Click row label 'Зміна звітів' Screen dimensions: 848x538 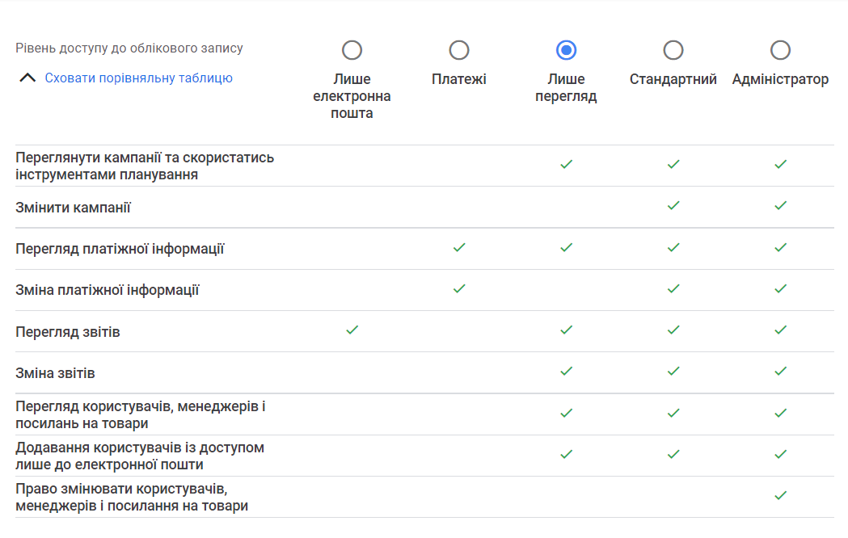pyautogui.click(x=55, y=373)
